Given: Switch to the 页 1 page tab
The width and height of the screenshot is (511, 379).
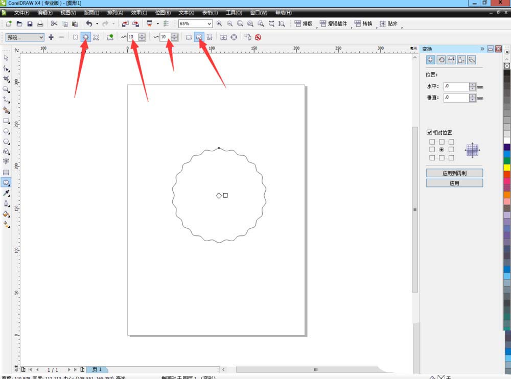Looking at the screenshot, I should [97, 369].
